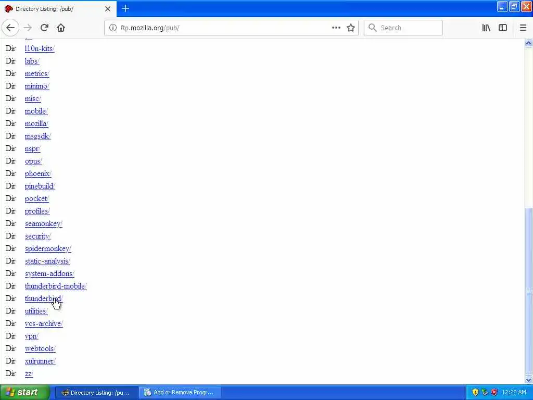Open the utilities/ directory
The image size is (533, 400).
pos(36,311)
